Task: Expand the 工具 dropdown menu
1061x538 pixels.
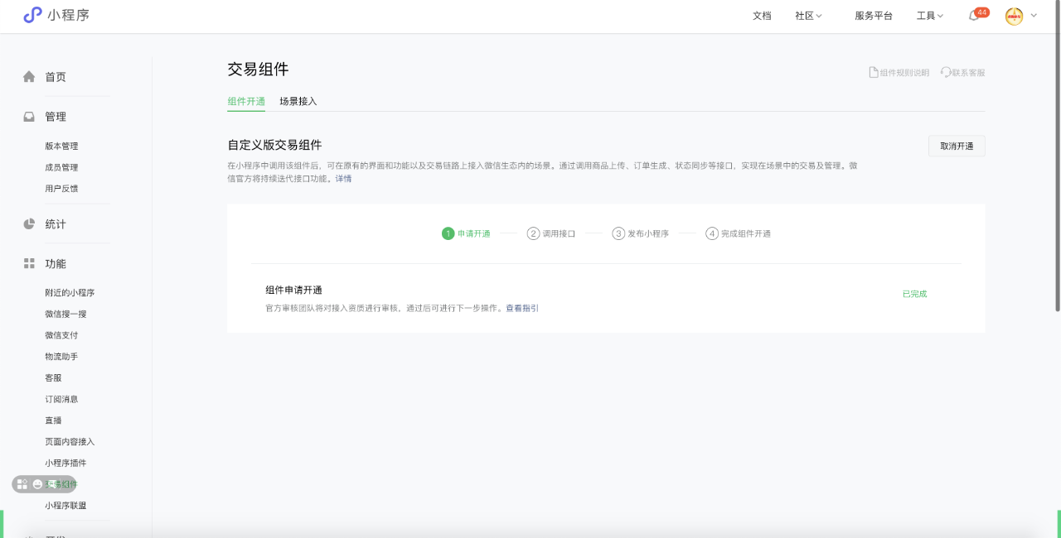Action: pos(930,16)
